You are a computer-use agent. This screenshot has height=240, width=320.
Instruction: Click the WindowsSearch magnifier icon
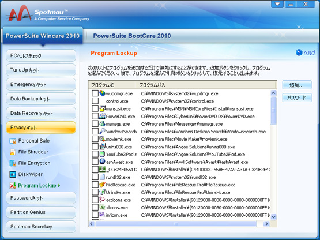[x=102, y=131]
